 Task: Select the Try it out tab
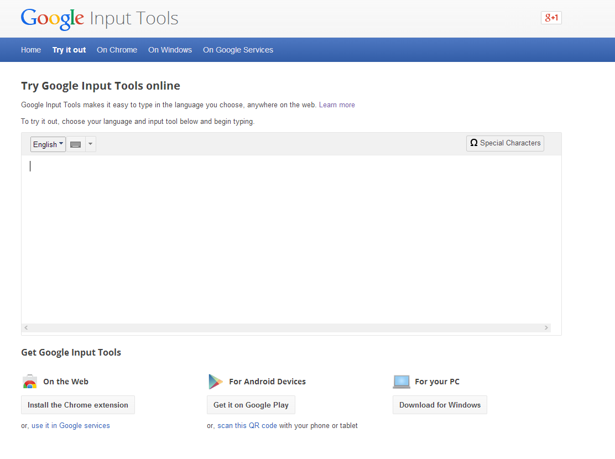[x=69, y=50]
